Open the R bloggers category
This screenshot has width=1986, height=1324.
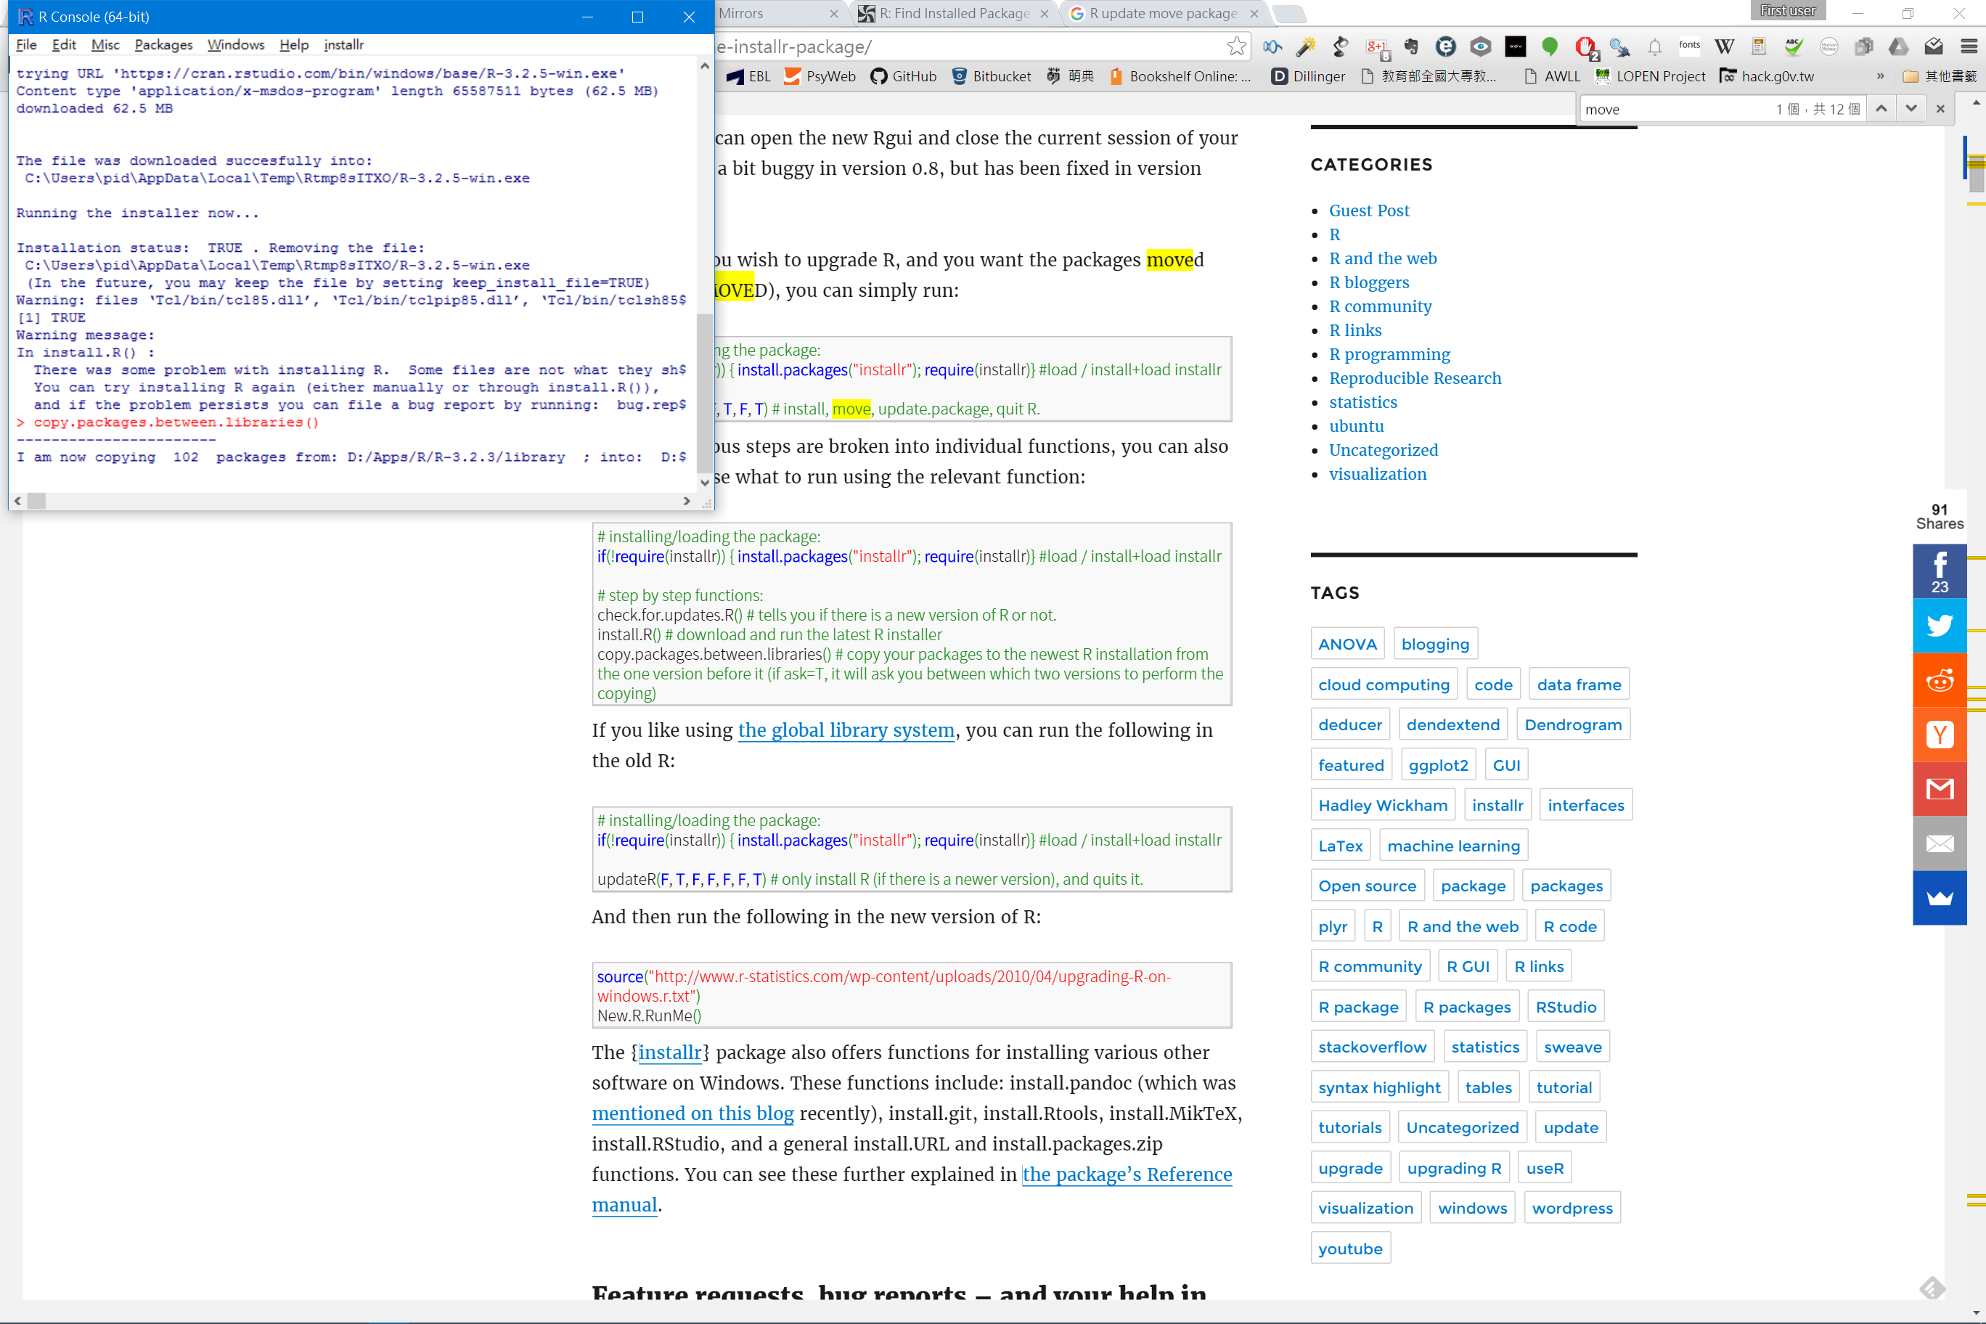(x=1369, y=282)
